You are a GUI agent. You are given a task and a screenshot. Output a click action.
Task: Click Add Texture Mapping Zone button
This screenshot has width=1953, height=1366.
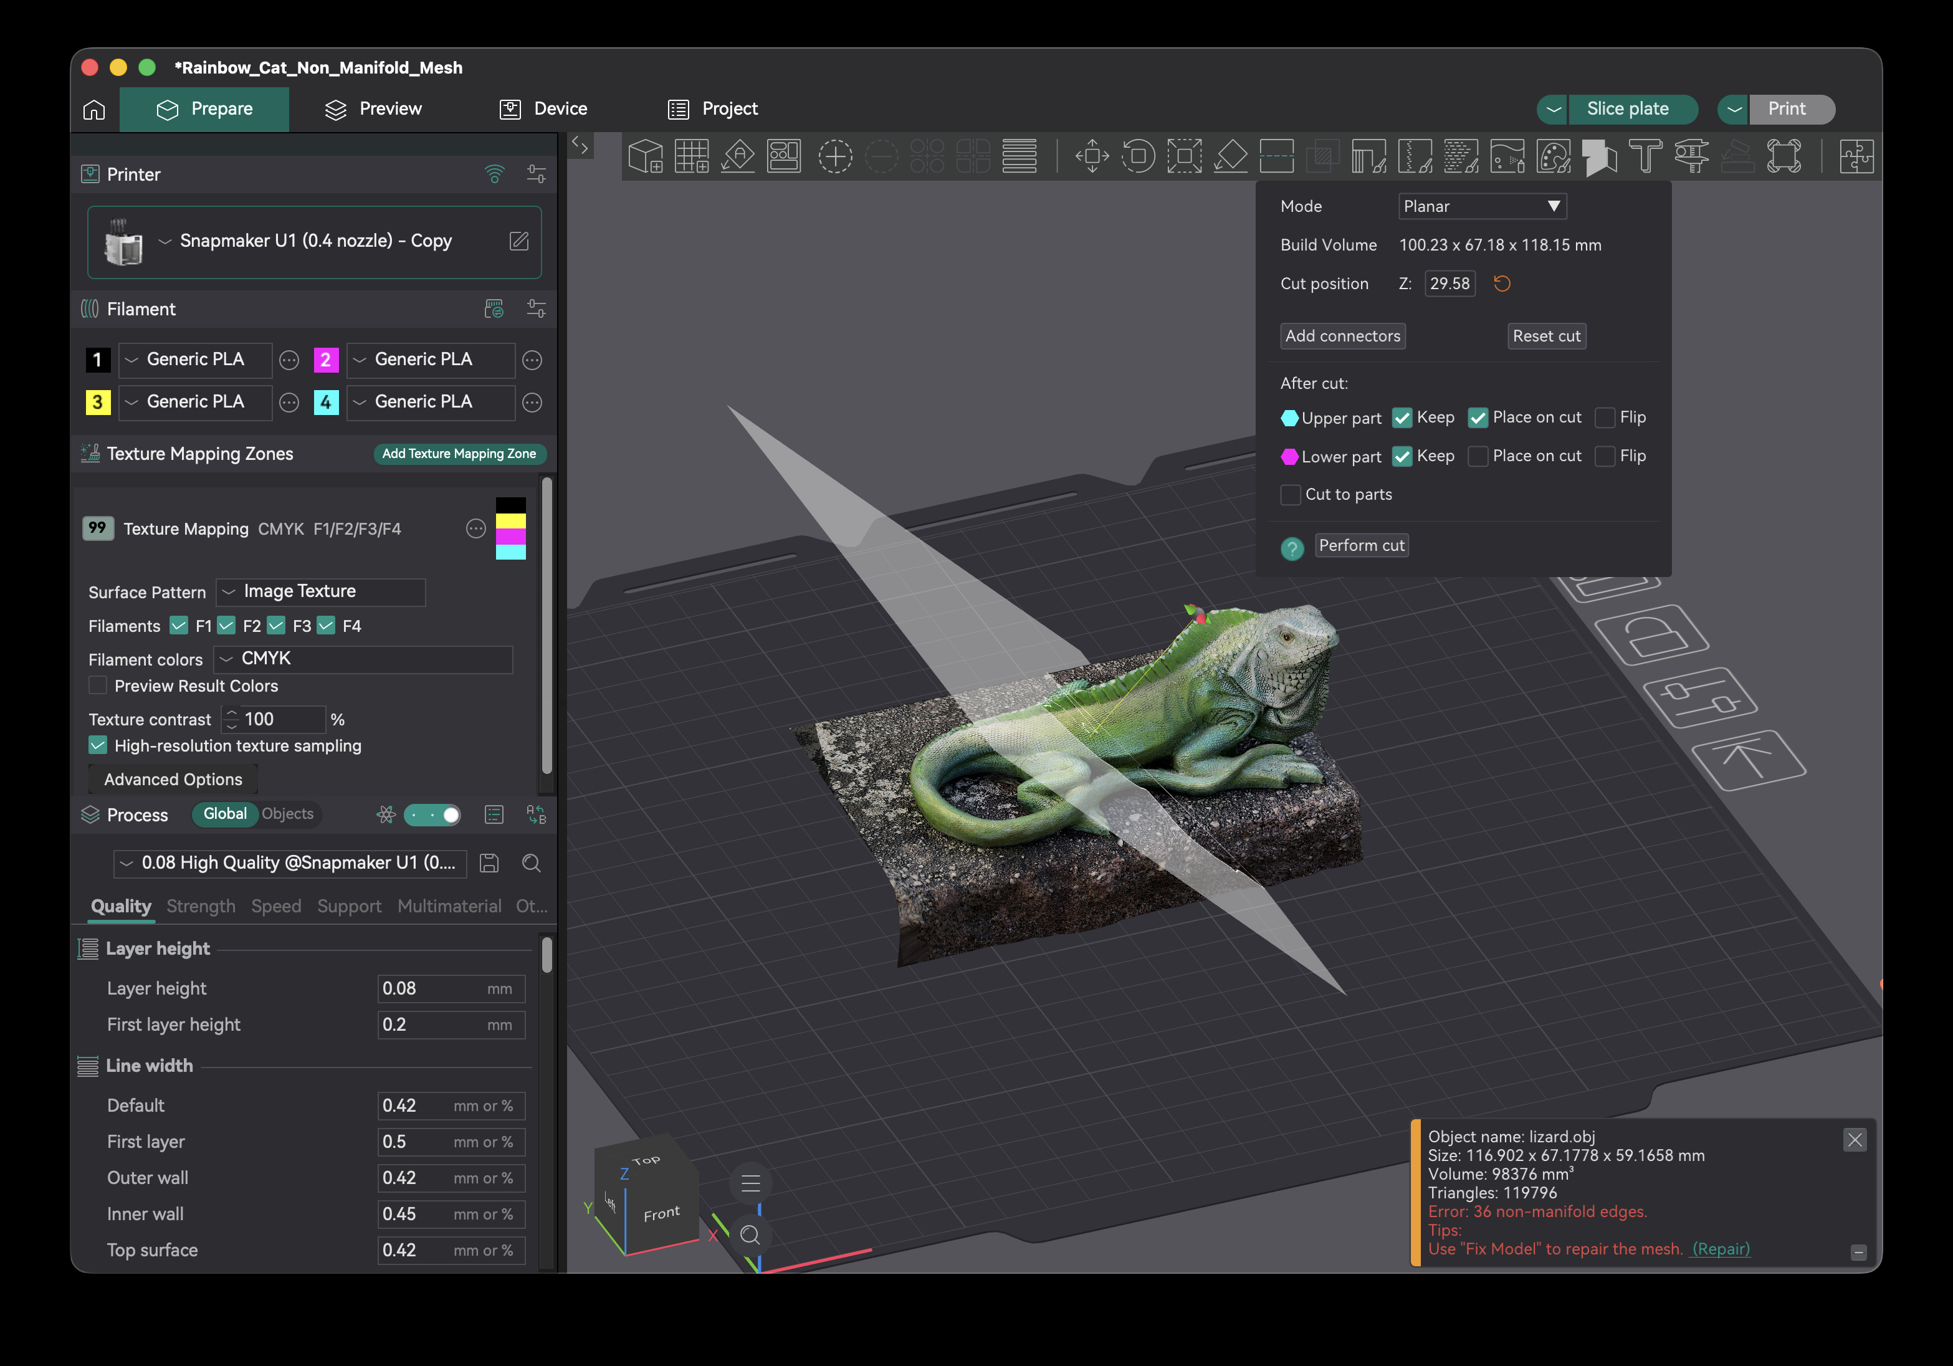(x=459, y=453)
